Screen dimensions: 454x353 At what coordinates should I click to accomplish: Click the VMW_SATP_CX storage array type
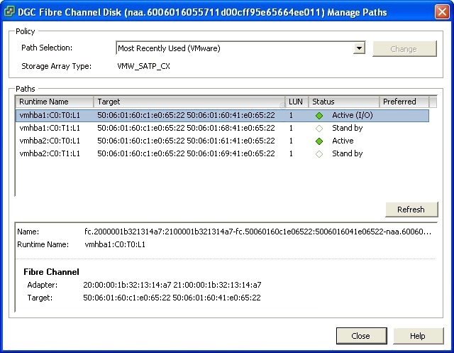[x=143, y=66]
